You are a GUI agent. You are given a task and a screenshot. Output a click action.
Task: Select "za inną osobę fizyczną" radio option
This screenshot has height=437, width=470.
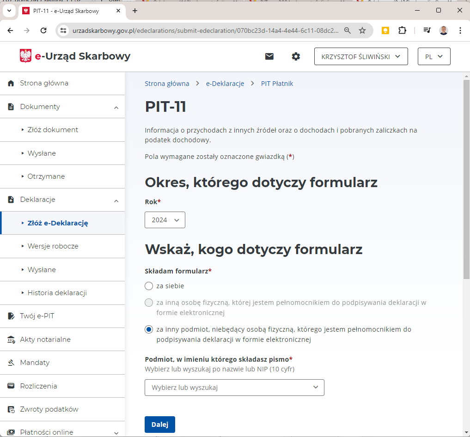pos(149,303)
